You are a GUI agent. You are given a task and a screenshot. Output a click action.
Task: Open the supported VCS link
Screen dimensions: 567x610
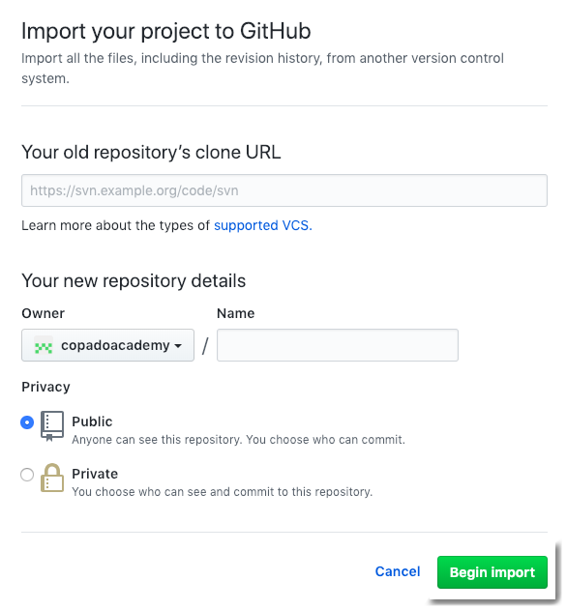pos(263,225)
